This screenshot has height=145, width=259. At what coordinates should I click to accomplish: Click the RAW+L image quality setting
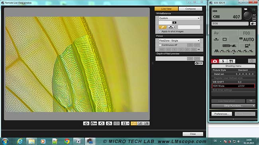[230, 46]
